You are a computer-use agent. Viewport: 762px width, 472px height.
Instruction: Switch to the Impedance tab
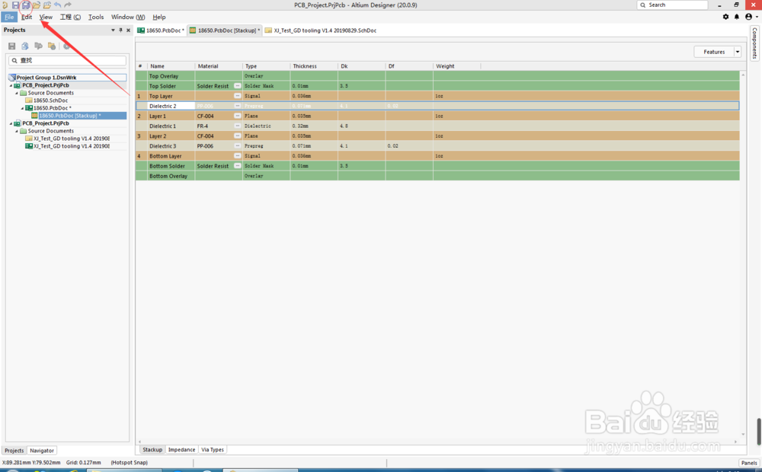click(x=181, y=450)
